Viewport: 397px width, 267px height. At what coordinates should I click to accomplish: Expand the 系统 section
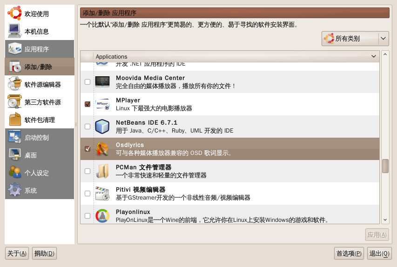(40, 190)
